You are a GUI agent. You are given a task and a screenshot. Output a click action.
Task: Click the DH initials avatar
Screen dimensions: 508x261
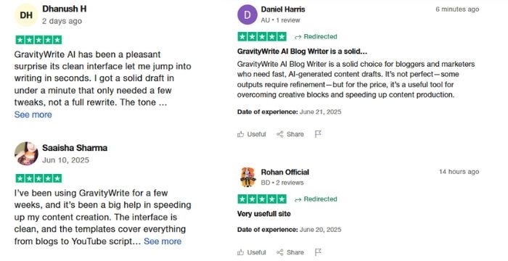(x=26, y=15)
